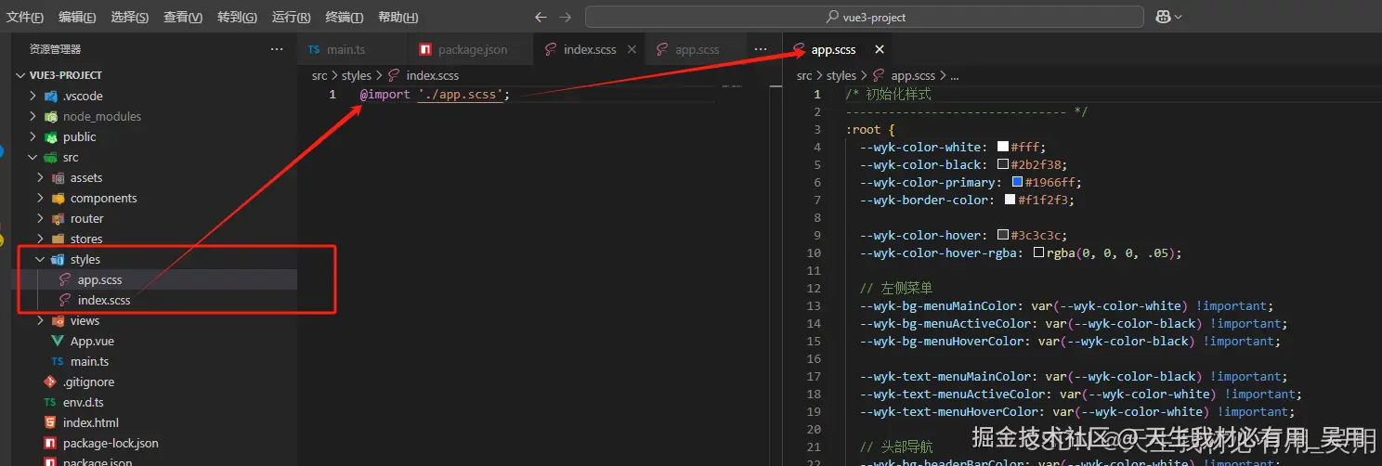Expand the .vscode folder chevron
Image resolution: width=1382 pixels, height=466 pixels.
(33, 96)
